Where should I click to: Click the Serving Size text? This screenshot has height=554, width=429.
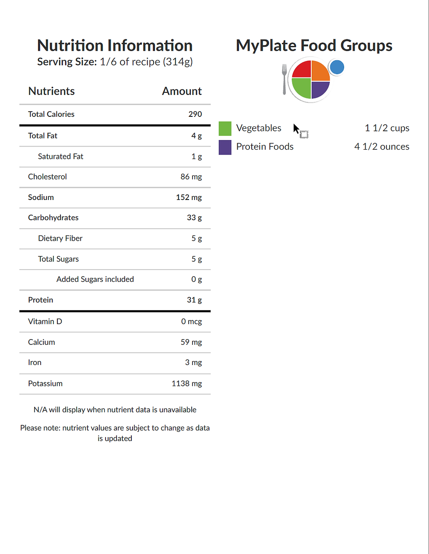coord(115,62)
